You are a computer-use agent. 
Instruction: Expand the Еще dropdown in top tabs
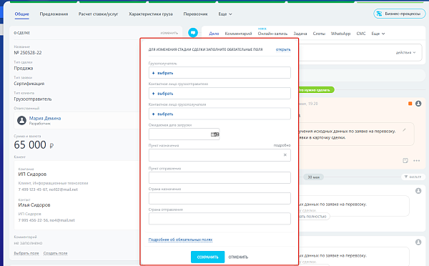coord(225,14)
